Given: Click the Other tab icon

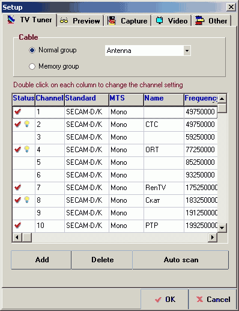Looking at the screenshot, I should [x=199, y=20].
